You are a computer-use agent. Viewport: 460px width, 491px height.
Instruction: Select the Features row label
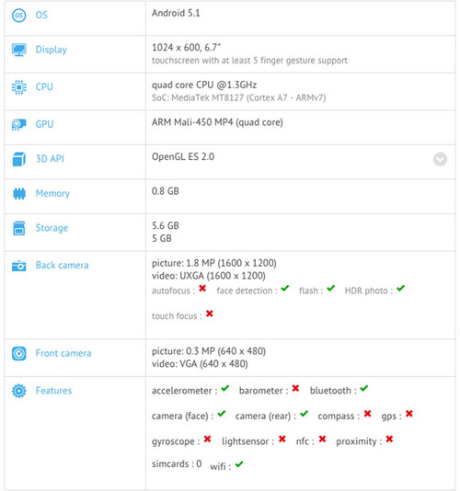(53, 391)
